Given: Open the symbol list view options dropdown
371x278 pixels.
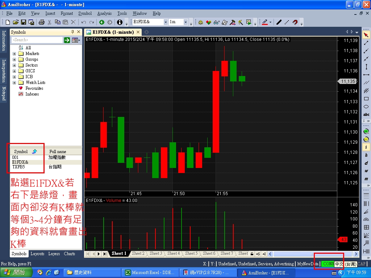Looking at the screenshot, I should tap(76, 40).
